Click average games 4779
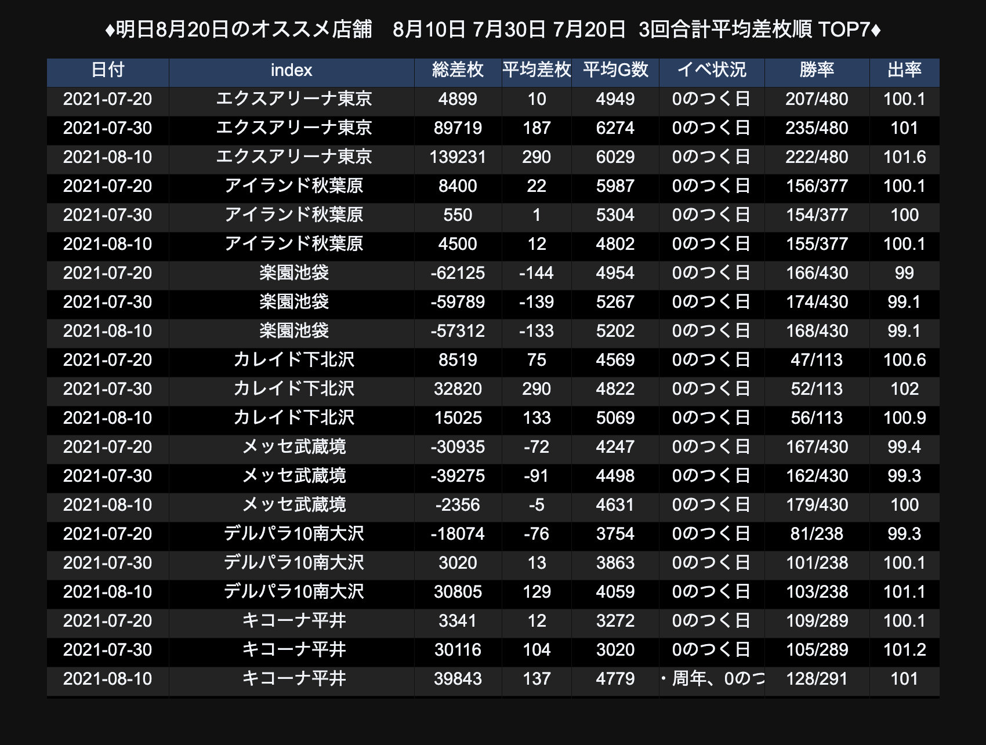986x745 pixels. 615,679
